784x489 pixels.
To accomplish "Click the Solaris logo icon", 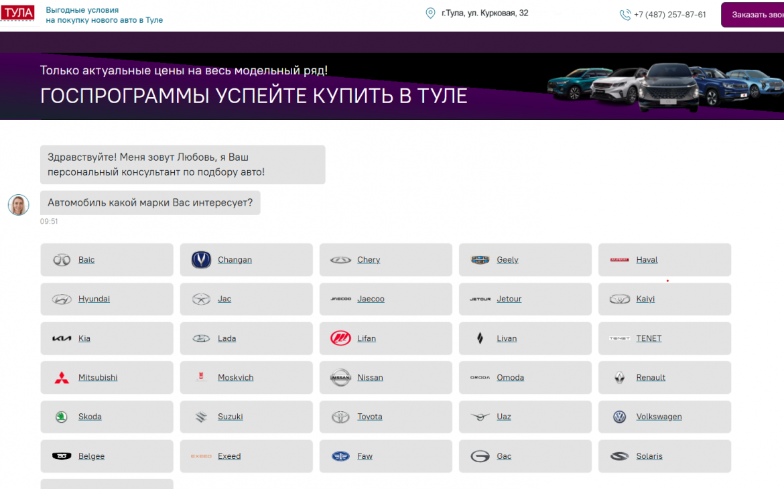I will pos(620,456).
